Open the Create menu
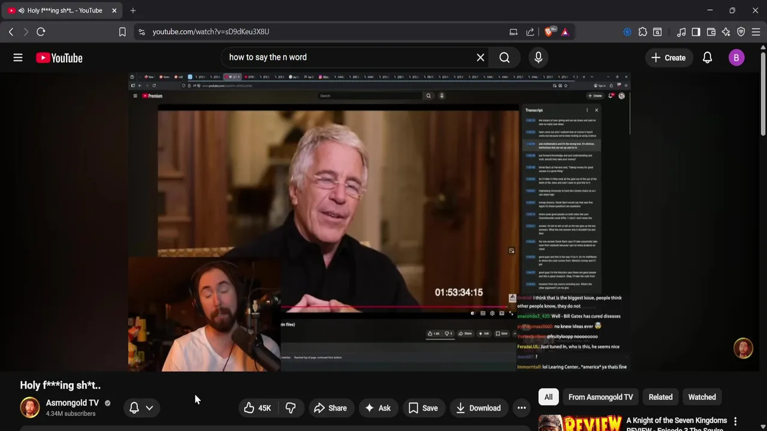This screenshot has width=767, height=431. [x=668, y=58]
